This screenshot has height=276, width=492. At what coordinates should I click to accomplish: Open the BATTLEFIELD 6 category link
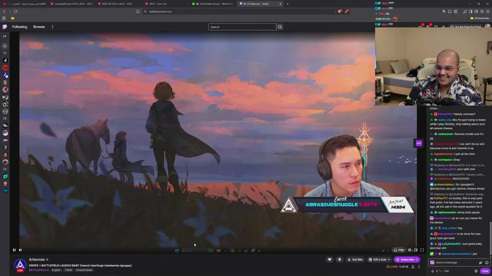click(x=39, y=270)
